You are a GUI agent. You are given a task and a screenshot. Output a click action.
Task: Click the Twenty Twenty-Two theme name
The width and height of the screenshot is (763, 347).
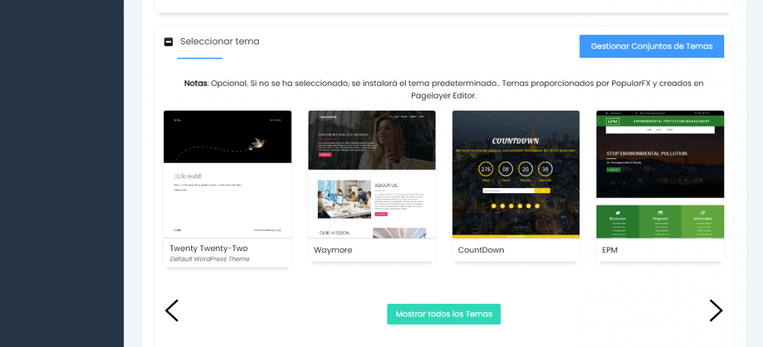point(209,248)
